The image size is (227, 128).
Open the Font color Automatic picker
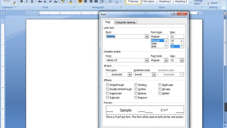point(119,74)
